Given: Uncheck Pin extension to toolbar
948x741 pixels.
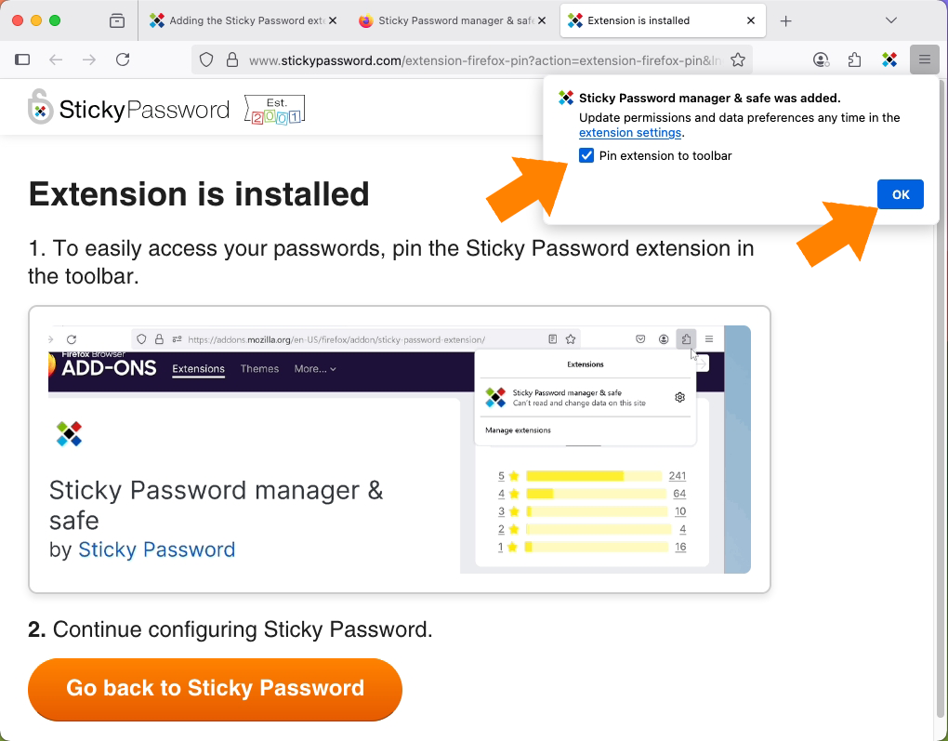Looking at the screenshot, I should point(586,155).
